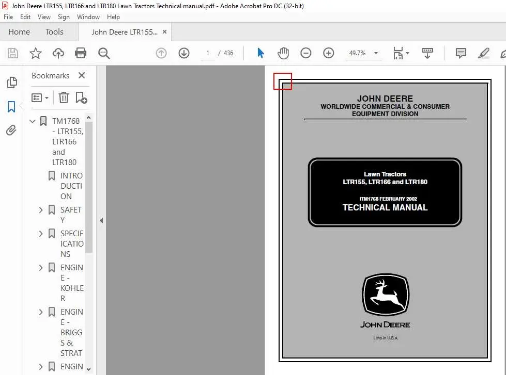The image size is (506, 375).
Task: Select the John Deere LTR155 document tab
Action: click(x=125, y=32)
